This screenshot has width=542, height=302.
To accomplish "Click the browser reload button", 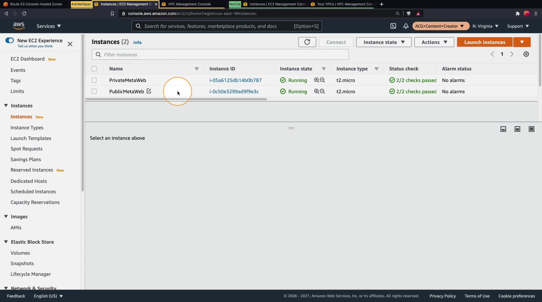I will 24,14.
